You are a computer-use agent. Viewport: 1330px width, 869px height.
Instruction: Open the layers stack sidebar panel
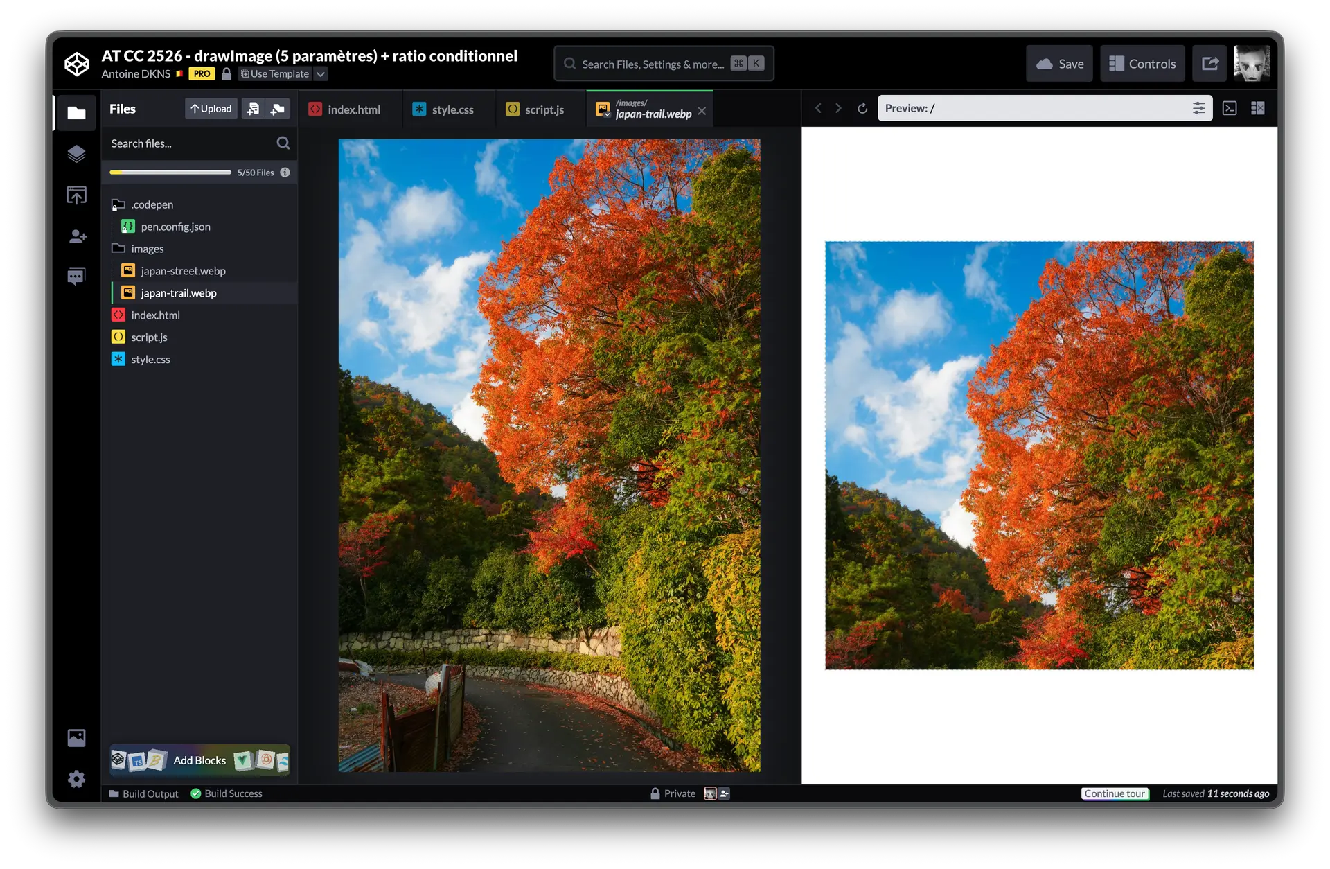click(x=76, y=154)
